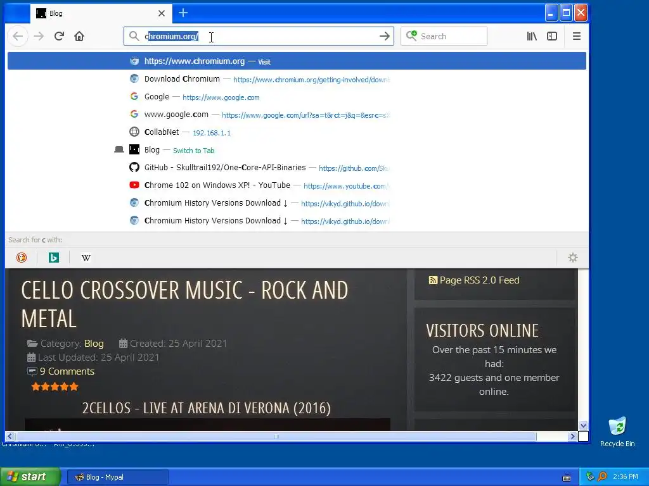Click the magnifier system tray icon
This screenshot has height=486, width=649.
[602, 477]
